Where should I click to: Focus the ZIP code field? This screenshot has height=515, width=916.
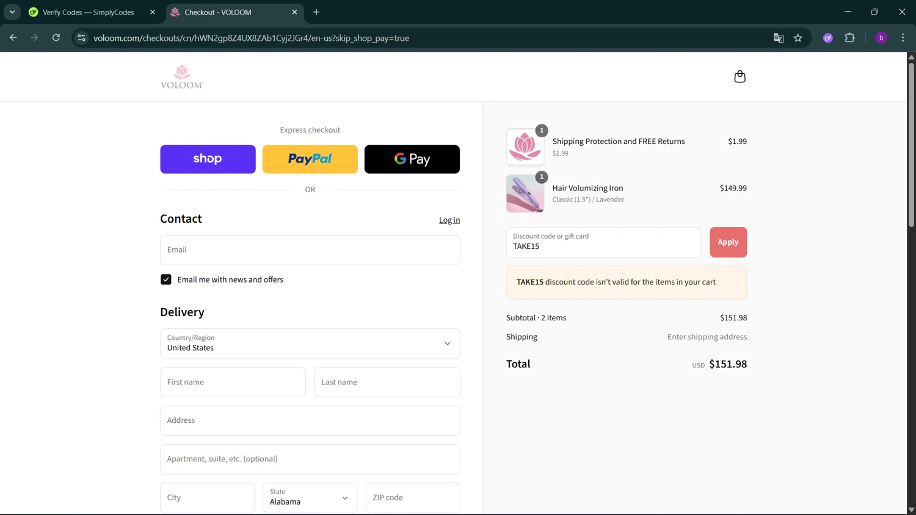click(413, 497)
